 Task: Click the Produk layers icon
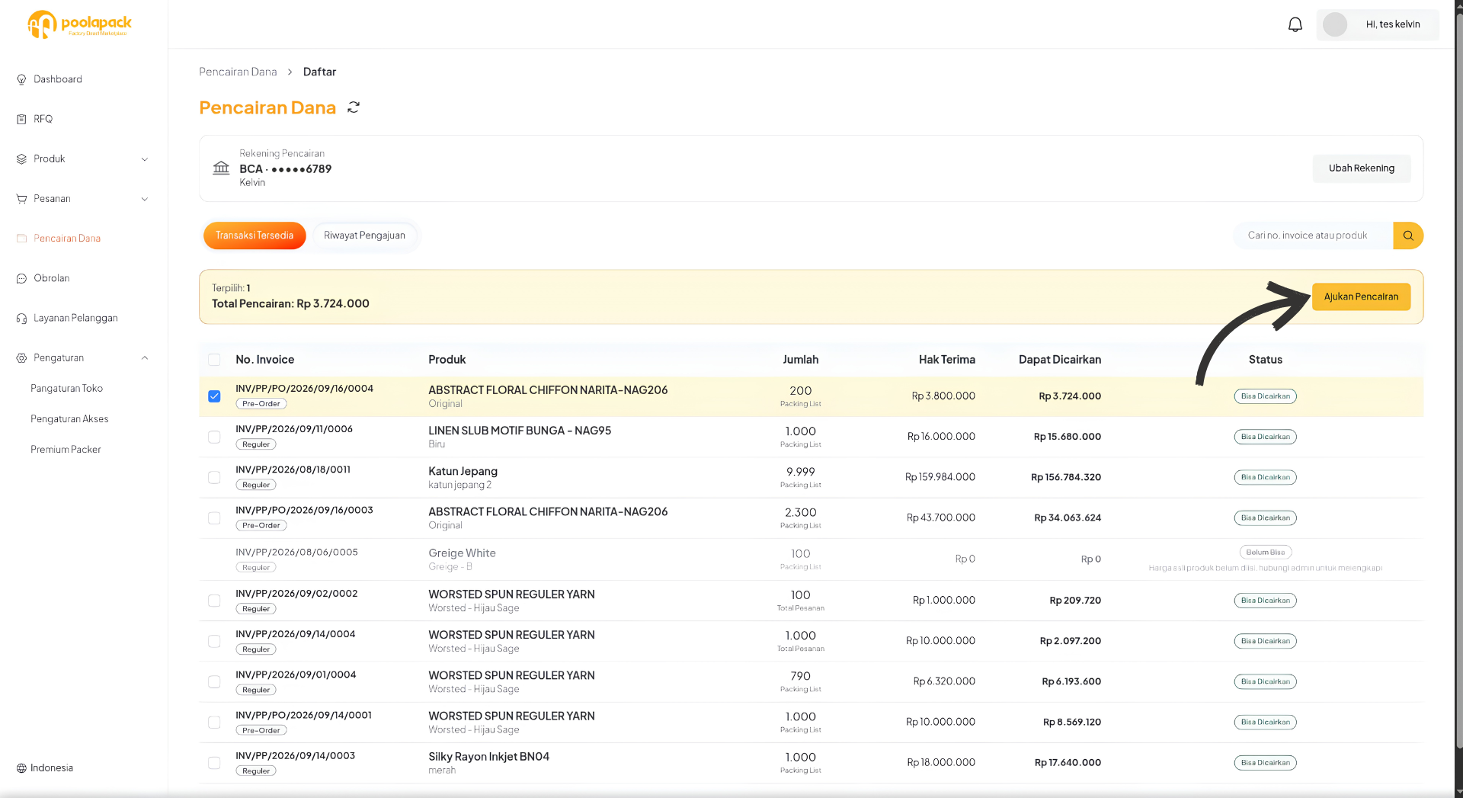click(x=21, y=159)
